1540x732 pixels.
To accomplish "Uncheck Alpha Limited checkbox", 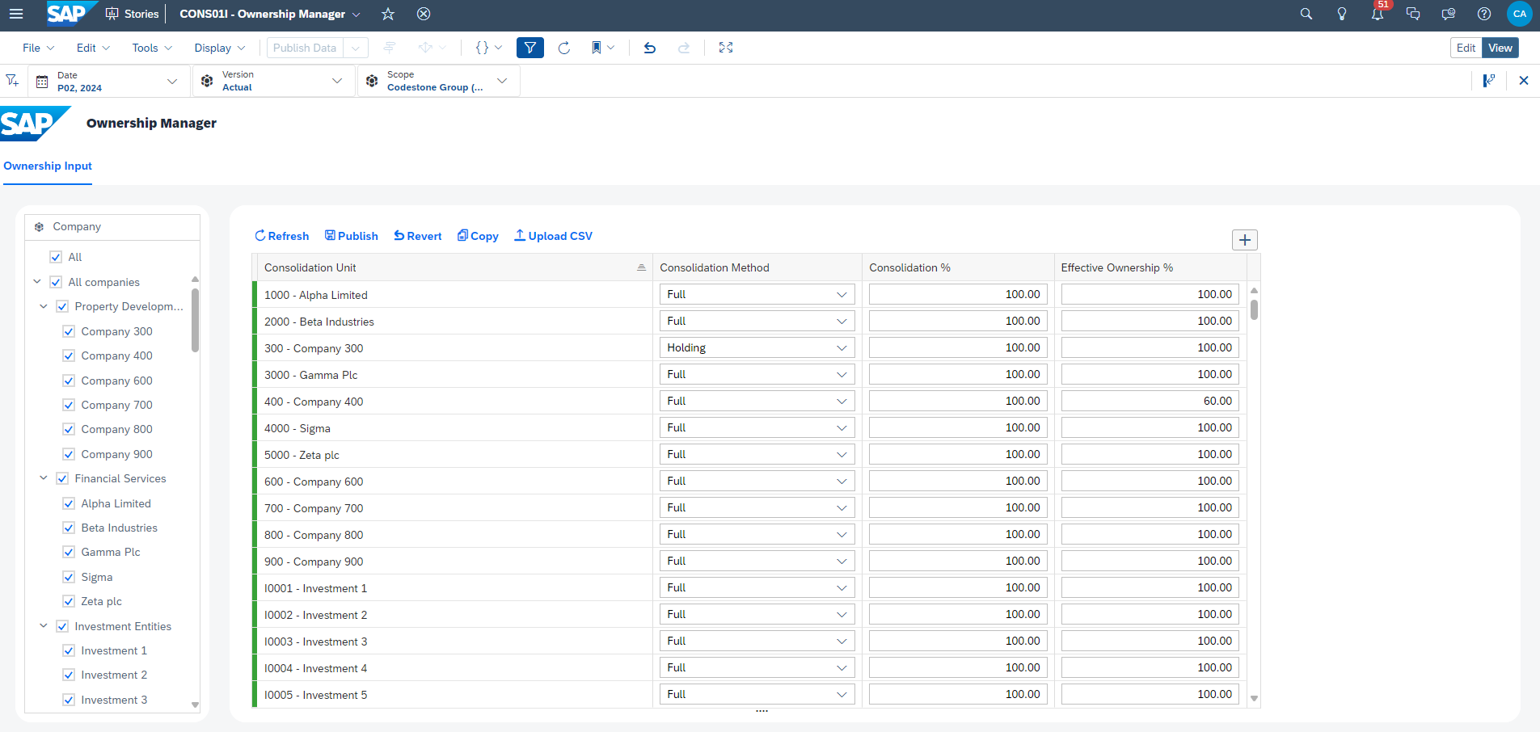I will 69,503.
